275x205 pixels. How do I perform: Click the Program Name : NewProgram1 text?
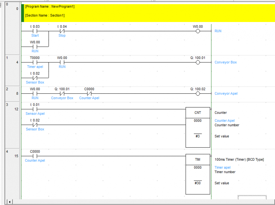(x=50, y=7)
